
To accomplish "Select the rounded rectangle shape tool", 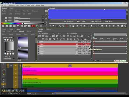I will [46, 19].
